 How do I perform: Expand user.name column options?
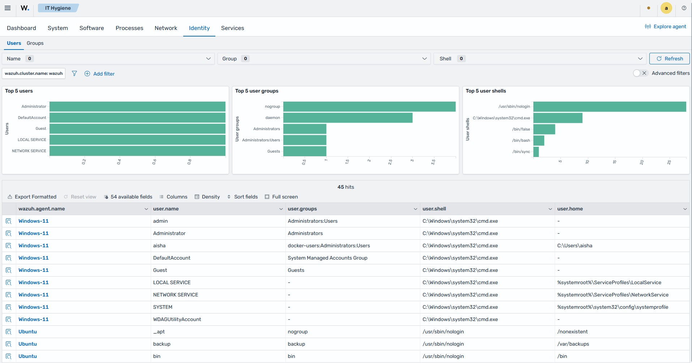tap(281, 209)
